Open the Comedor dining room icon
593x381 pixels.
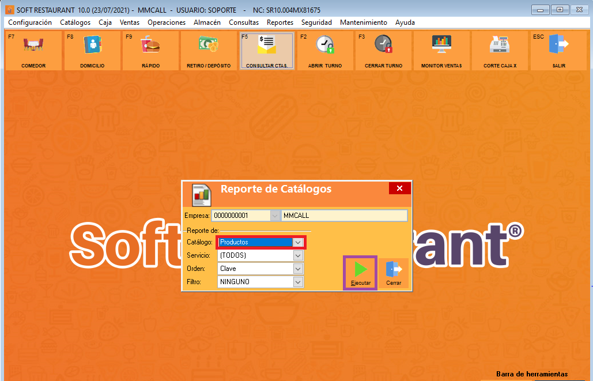(33, 46)
